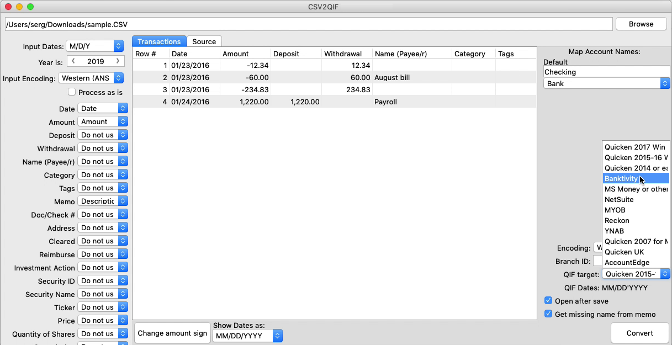Click the 12.34 withdrawal cell
The image size is (672, 345).
pyautogui.click(x=347, y=66)
